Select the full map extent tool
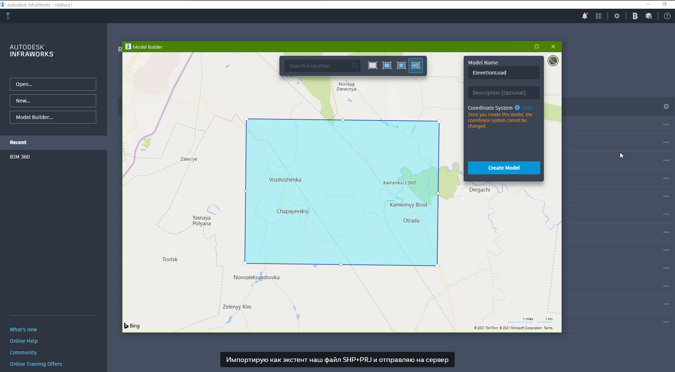This screenshot has height=372, width=675. click(x=373, y=66)
